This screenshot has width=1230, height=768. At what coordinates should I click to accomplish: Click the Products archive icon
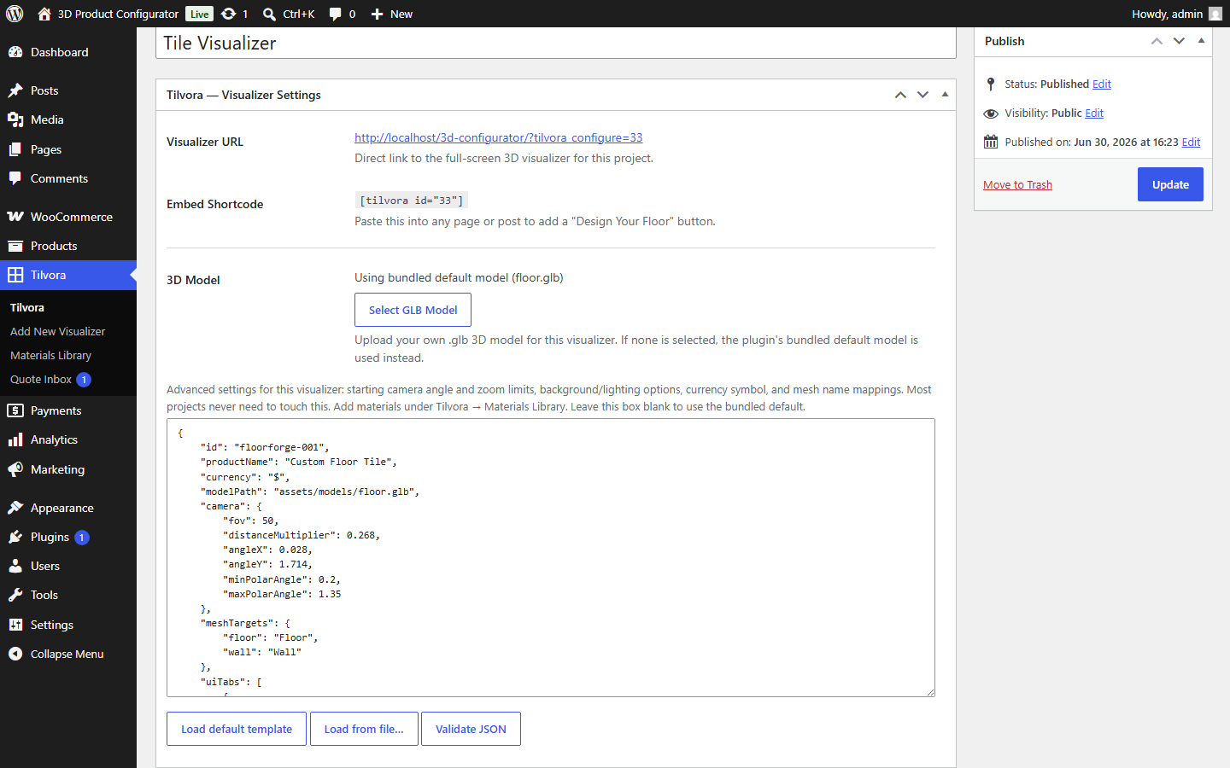point(15,246)
